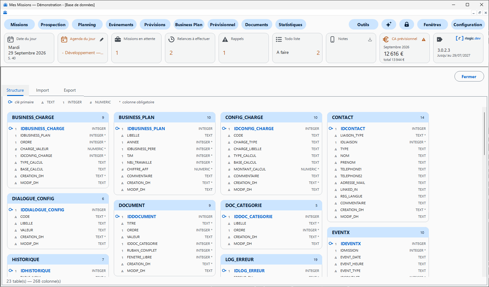Click the list icon on Todo liste
Screen dimensions: 489x287
(x=279, y=39)
